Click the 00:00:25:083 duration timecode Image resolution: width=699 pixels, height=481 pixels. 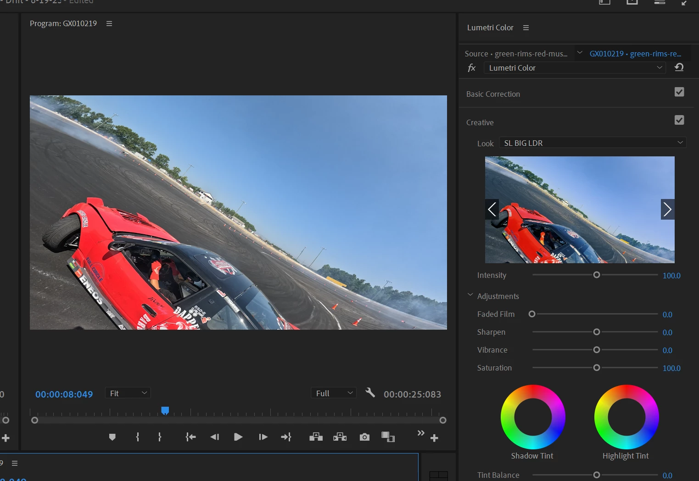pyautogui.click(x=412, y=394)
